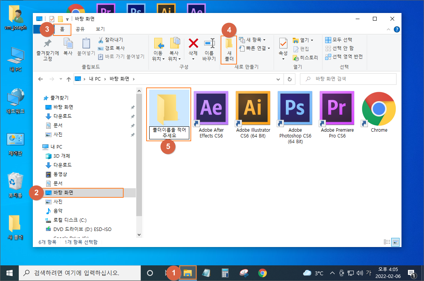Switch to details view icon in status bar
Viewport: 424px width, 281px height.
pyautogui.click(x=387, y=242)
